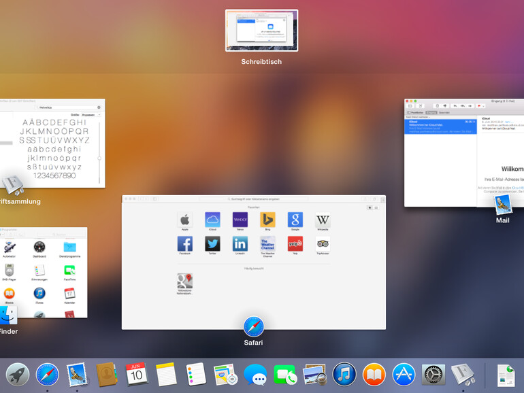Adjust the font size slider in Schriftsammlung
The image size is (524, 393).
point(99,158)
